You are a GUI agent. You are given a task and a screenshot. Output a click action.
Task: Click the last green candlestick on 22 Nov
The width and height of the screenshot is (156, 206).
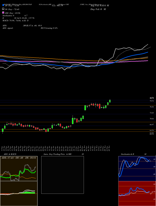pyautogui.click(x=110, y=101)
